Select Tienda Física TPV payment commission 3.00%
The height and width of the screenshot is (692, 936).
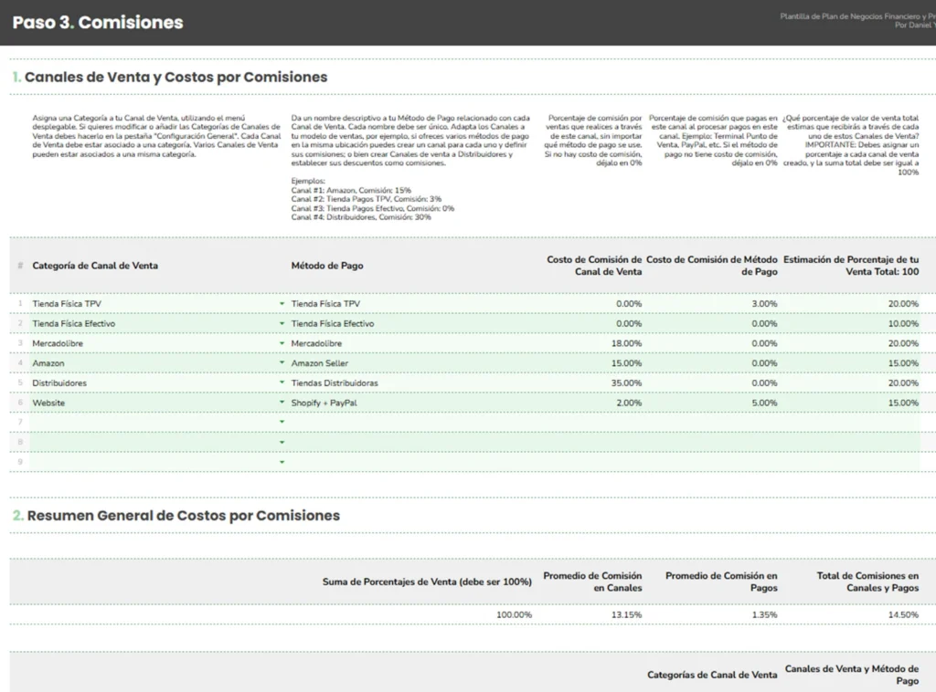(x=765, y=304)
